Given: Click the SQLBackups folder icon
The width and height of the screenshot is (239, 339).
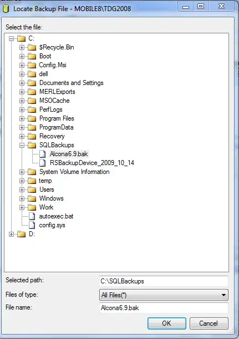Looking at the screenshot, I should point(32,145).
